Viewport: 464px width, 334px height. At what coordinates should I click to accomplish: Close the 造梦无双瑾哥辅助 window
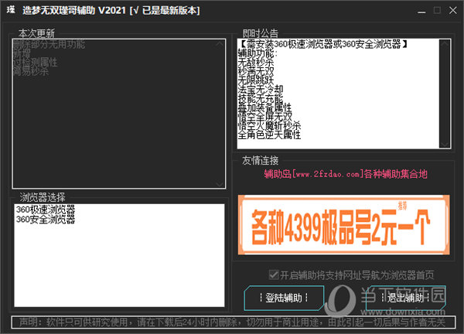coord(452,11)
